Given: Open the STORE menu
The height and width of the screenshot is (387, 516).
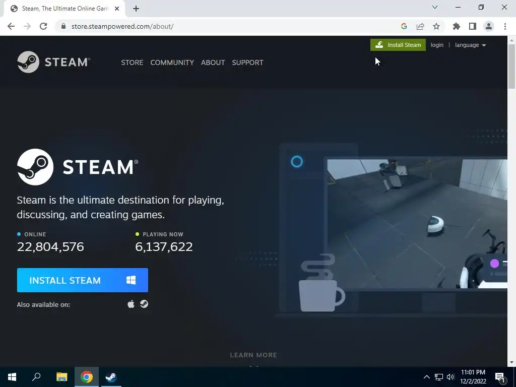Looking at the screenshot, I should point(132,62).
